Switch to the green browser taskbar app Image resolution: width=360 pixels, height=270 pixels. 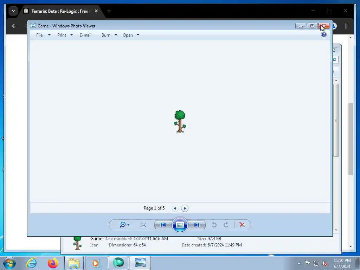[118, 263]
